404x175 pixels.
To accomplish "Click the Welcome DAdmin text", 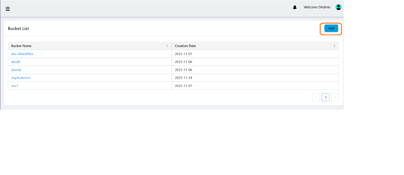I will [317, 7].
